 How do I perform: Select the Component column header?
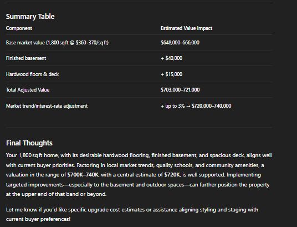19,28
